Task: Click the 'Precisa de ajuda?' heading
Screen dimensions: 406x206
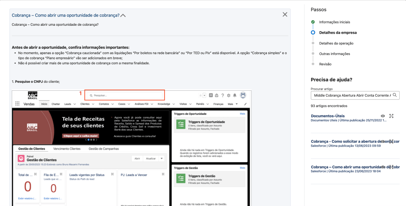Action: coord(331,80)
